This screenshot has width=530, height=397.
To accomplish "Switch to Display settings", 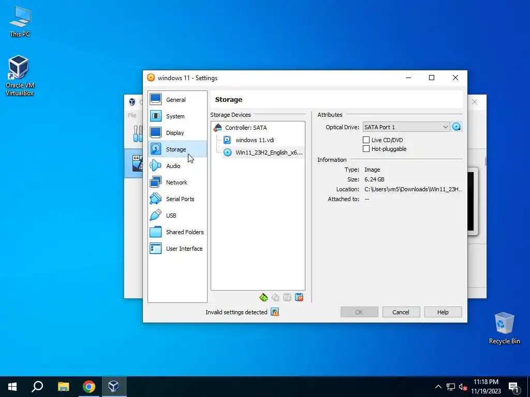I will (177, 133).
